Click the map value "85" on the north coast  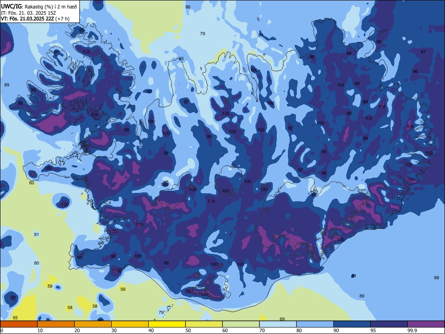181,59
